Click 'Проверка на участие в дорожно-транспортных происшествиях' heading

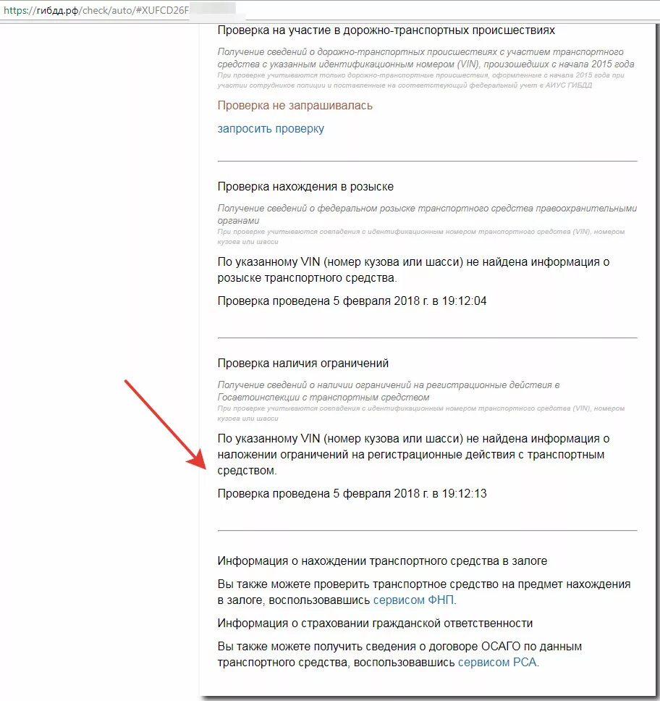(386, 30)
